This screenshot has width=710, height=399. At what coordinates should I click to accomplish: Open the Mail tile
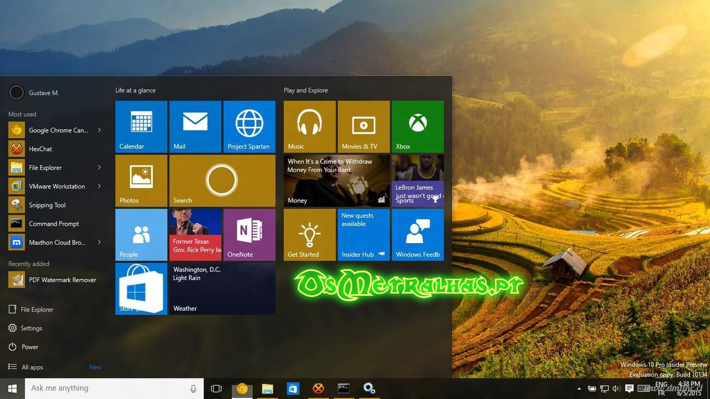195,127
